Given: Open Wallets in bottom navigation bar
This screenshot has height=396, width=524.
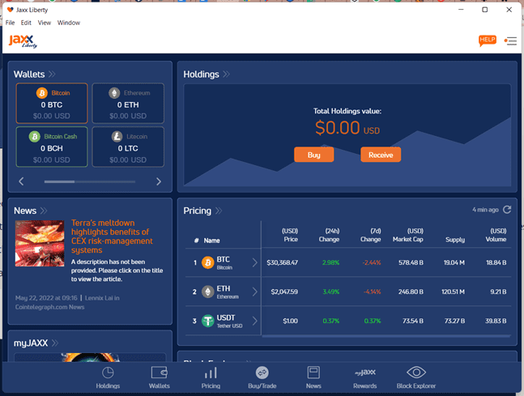Looking at the screenshot, I should (160, 377).
